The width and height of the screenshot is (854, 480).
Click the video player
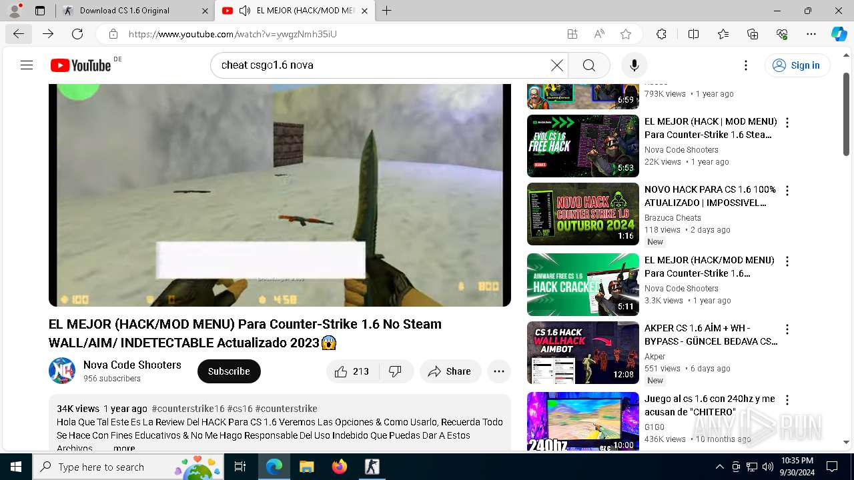click(280, 195)
